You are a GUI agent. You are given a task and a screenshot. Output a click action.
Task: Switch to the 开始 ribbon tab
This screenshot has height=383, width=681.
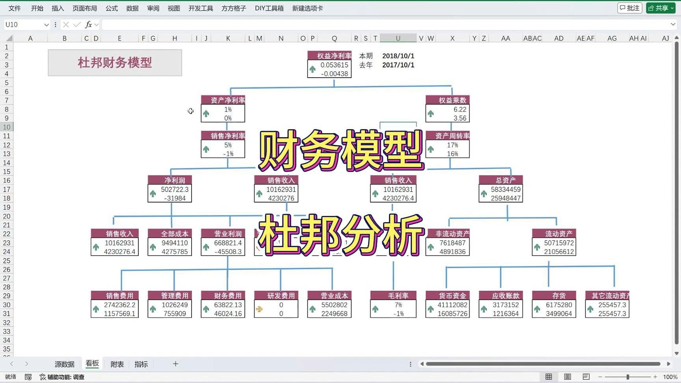tap(37, 8)
